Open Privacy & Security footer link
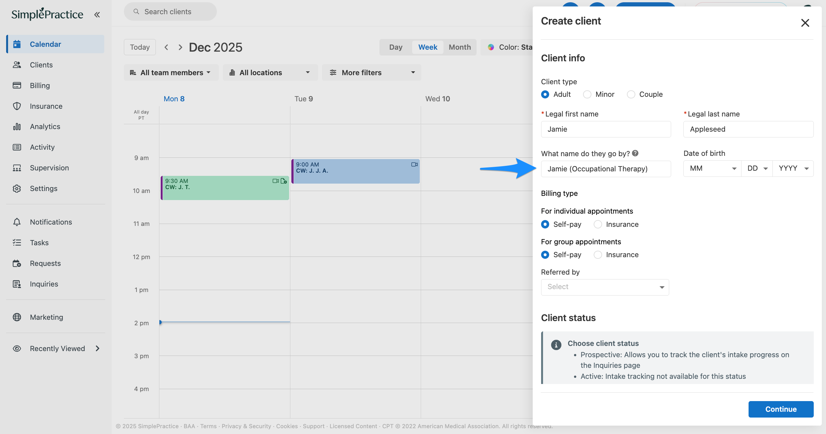This screenshot has width=826, height=434. click(246, 426)
